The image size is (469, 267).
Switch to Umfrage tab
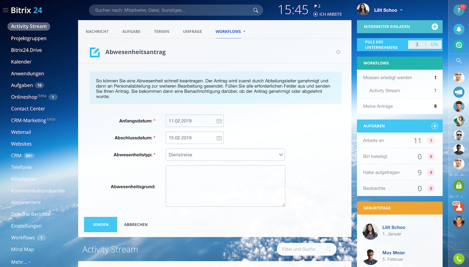pyautogui.click(x=192, y=32)
